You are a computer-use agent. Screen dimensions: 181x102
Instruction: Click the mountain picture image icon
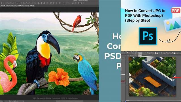(x=173, y=24)
